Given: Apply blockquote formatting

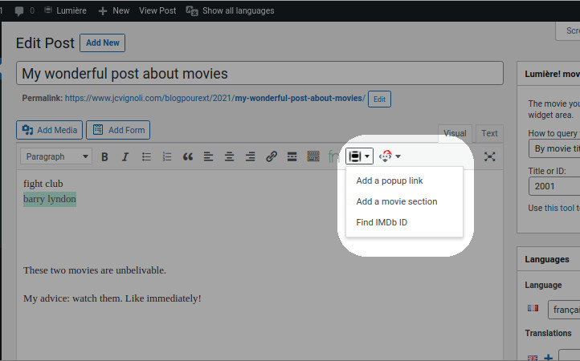Looking at the screenshot, I should tap(188, 156).
